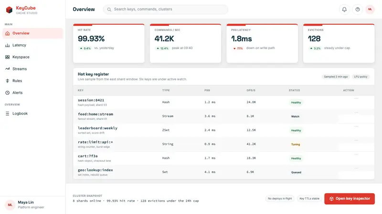This screenshot has width=382, height=214.
Task: Open the Evictions 128 card
Action: pos(339,43)
